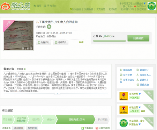
Task: Click the verified checkmark beside 李惠侠
Action: (24, 69)
